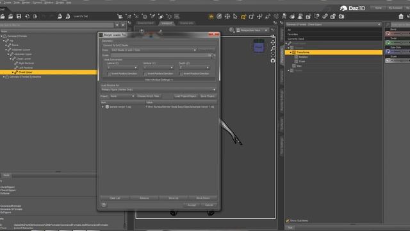The width and height of the screenshot is (410, 231).
Task: Click the Choose Morph Files button
Action: click(148, 96)
